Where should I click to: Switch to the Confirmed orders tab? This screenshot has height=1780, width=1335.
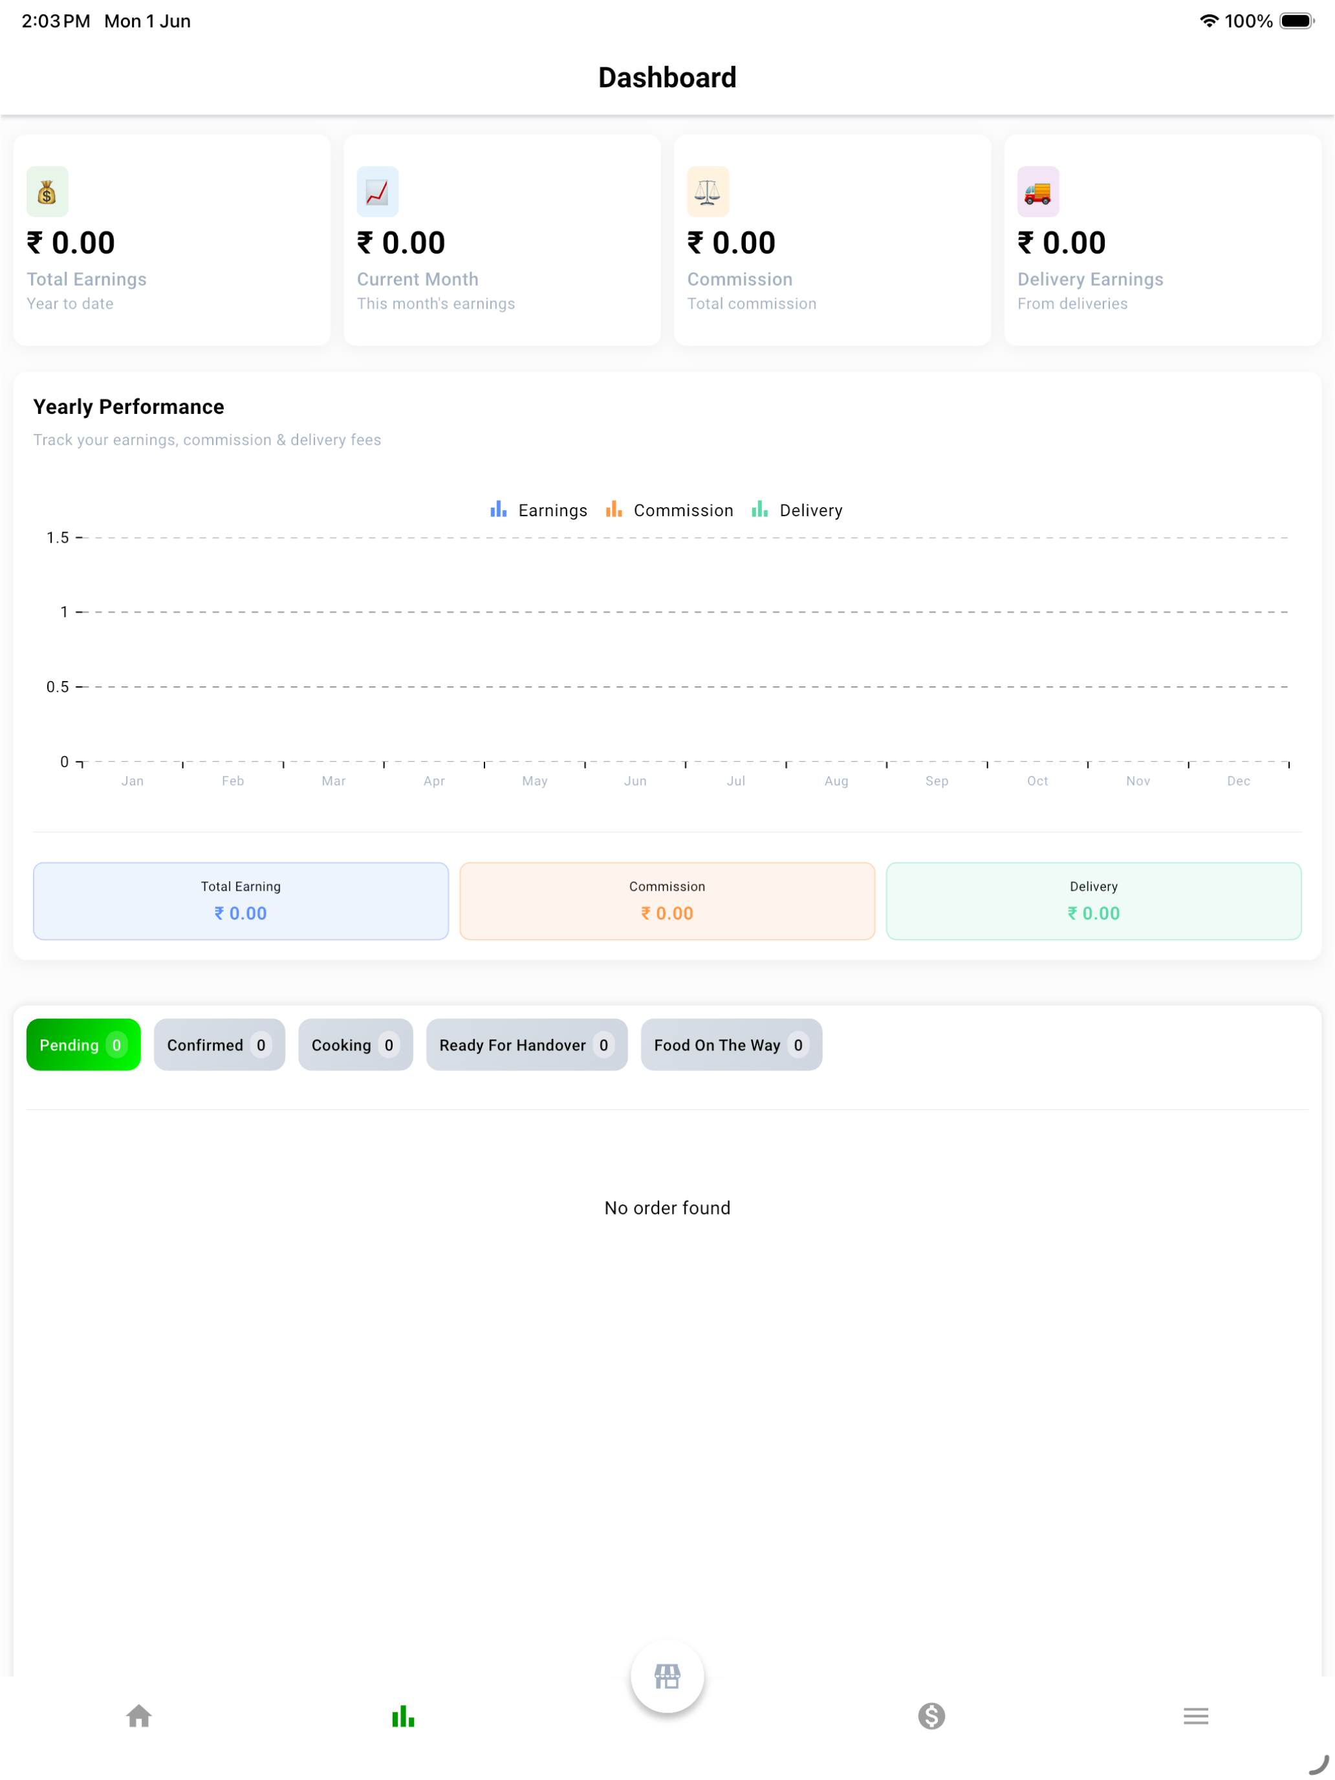tap(220, 1045)
